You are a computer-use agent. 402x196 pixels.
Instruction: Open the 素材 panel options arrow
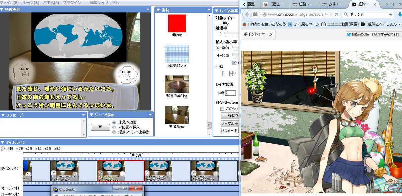point(209,10)
